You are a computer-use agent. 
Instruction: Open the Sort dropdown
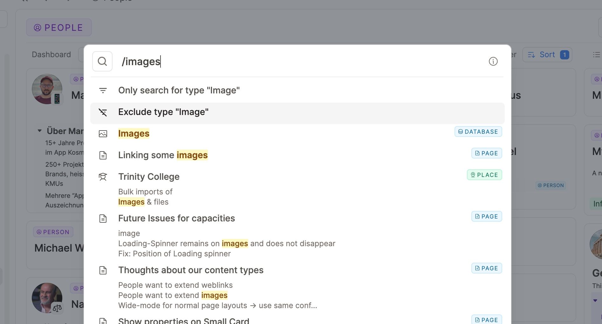547,55
